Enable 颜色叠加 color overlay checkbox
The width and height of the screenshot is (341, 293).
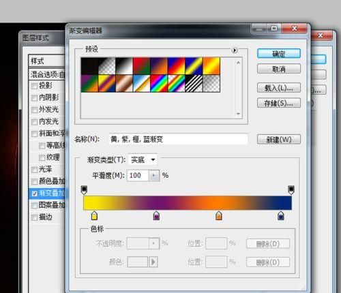34,181
